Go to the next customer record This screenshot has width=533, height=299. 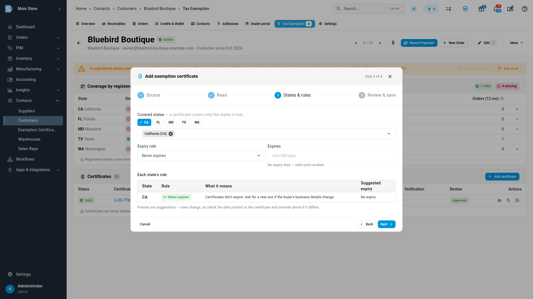380,43
